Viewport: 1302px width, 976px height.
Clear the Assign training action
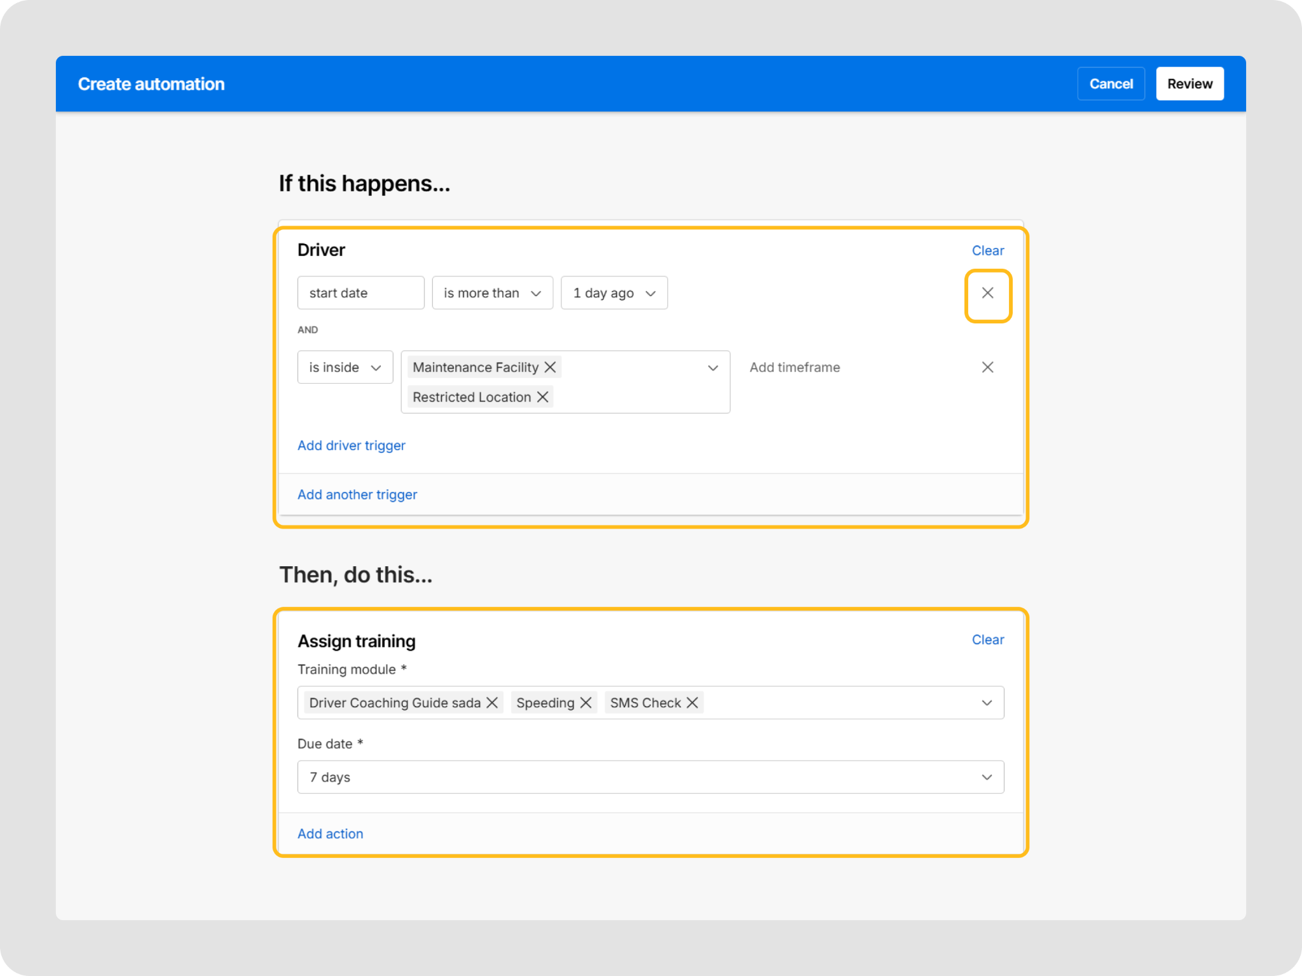987,640
